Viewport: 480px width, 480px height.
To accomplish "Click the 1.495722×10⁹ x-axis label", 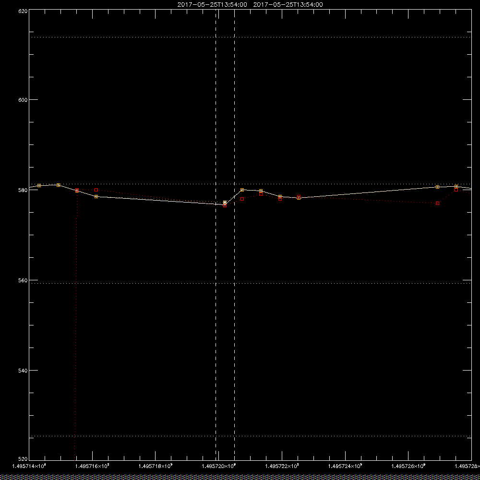I will point(282,466).
